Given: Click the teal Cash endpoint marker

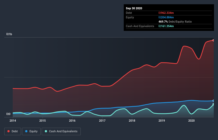Looking at the screenshot, I should click(213, 104).
